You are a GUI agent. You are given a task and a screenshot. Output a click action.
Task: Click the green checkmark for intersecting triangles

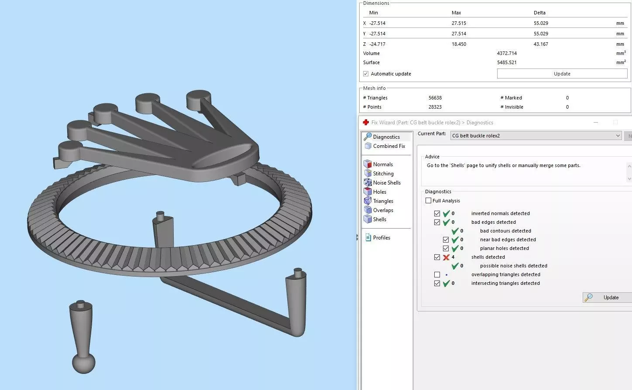pyautogui.click(x=446, y=283)
